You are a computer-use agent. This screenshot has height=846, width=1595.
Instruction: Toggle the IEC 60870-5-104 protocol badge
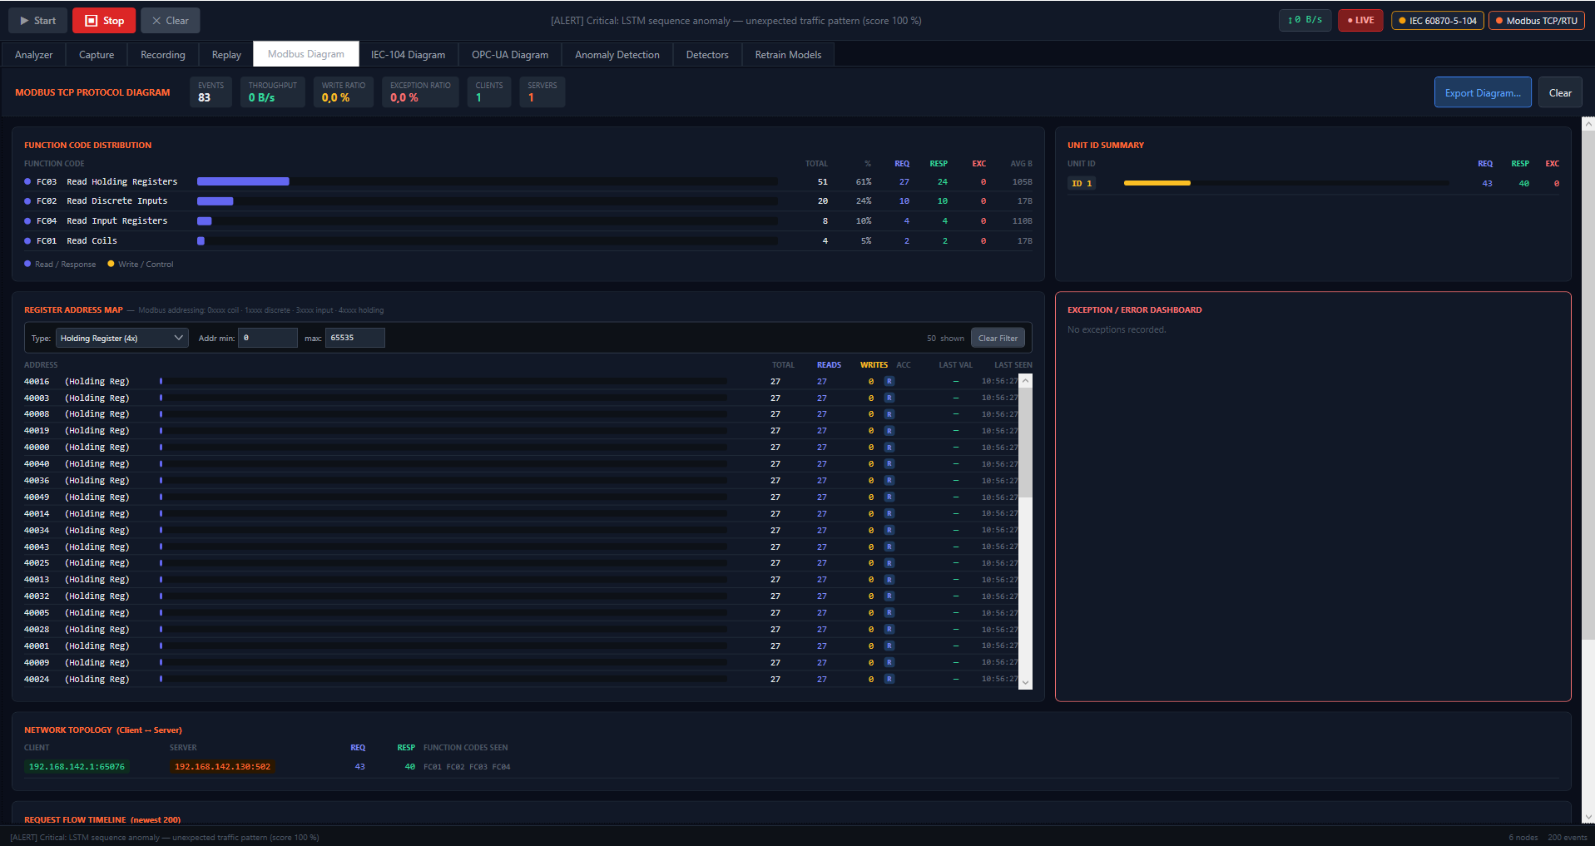1437,21
